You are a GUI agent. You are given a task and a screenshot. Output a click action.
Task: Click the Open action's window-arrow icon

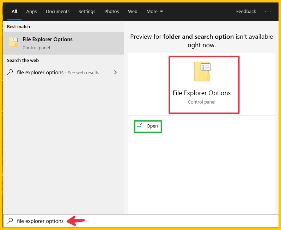139,125
